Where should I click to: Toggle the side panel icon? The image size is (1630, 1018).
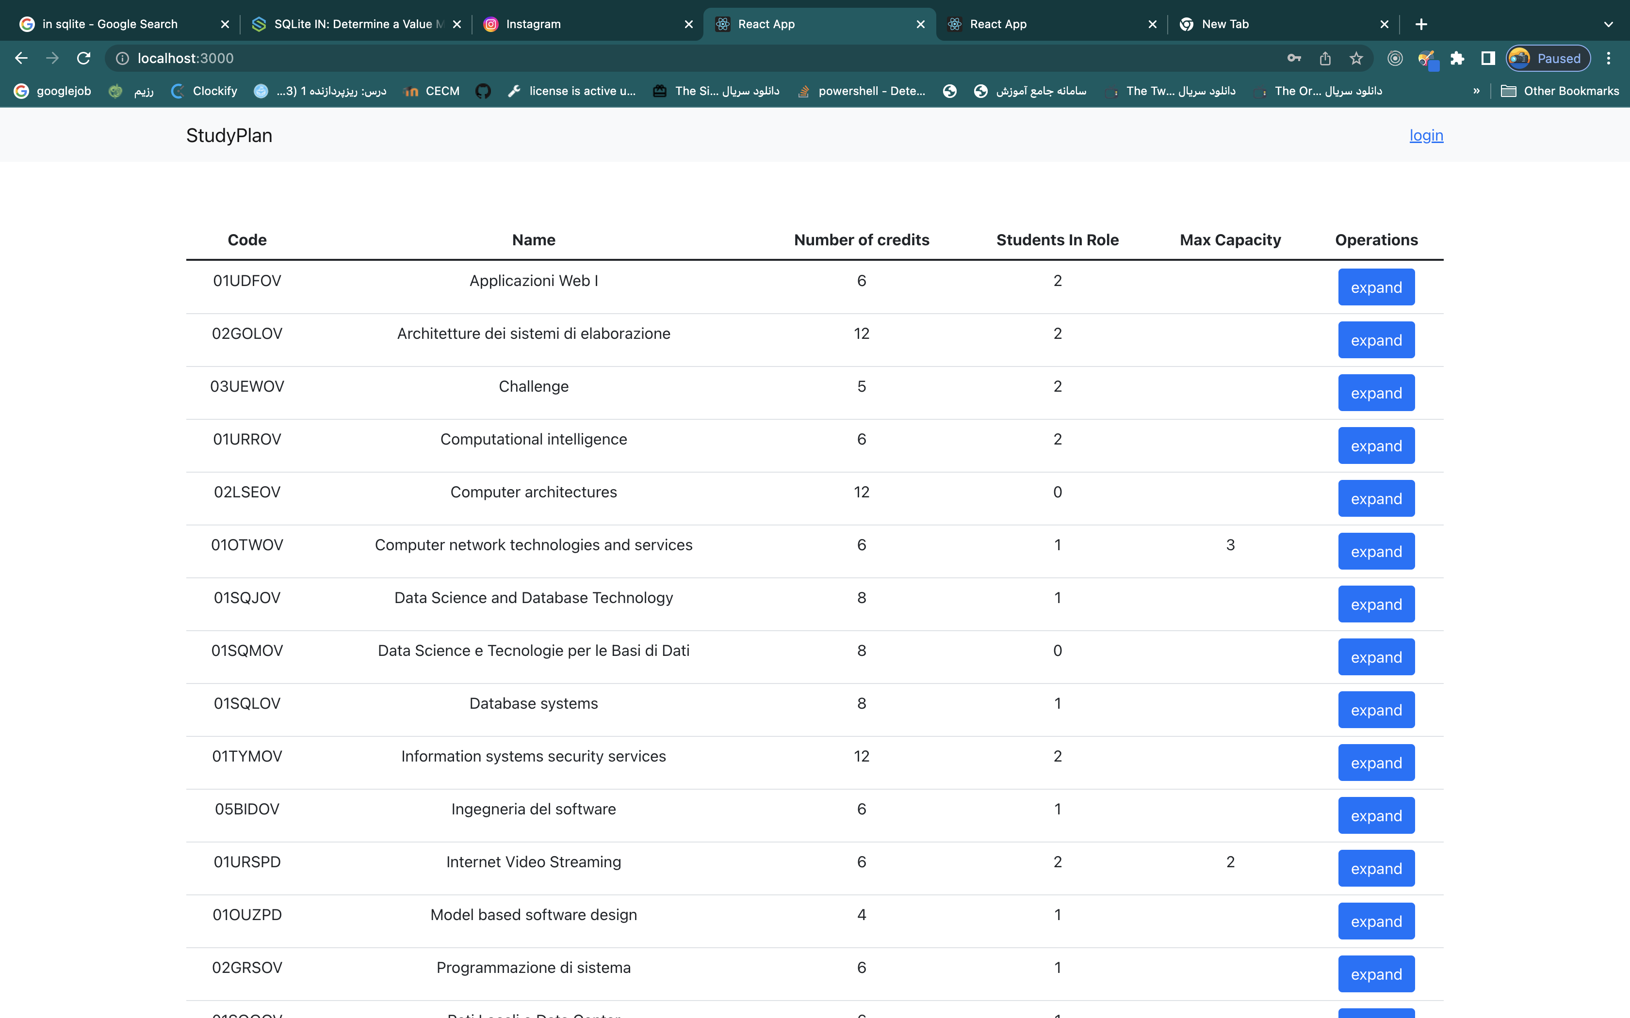(1488, 59)
